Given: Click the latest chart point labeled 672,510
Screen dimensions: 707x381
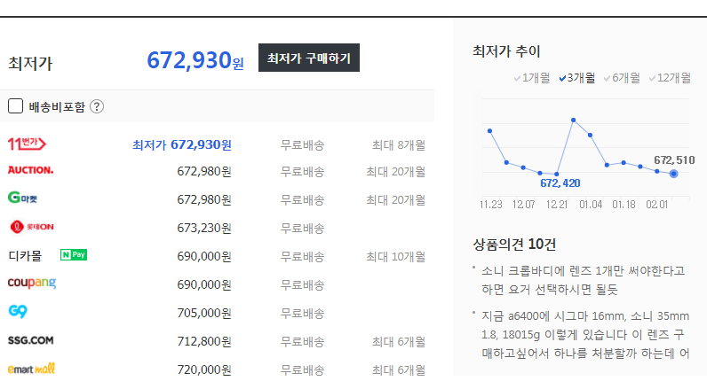Looking at the screenshot, I should coord(673,174).
